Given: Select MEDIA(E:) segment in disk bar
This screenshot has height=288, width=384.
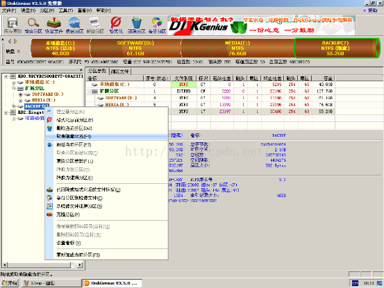Looking at the screenshot, I should 237,48.
